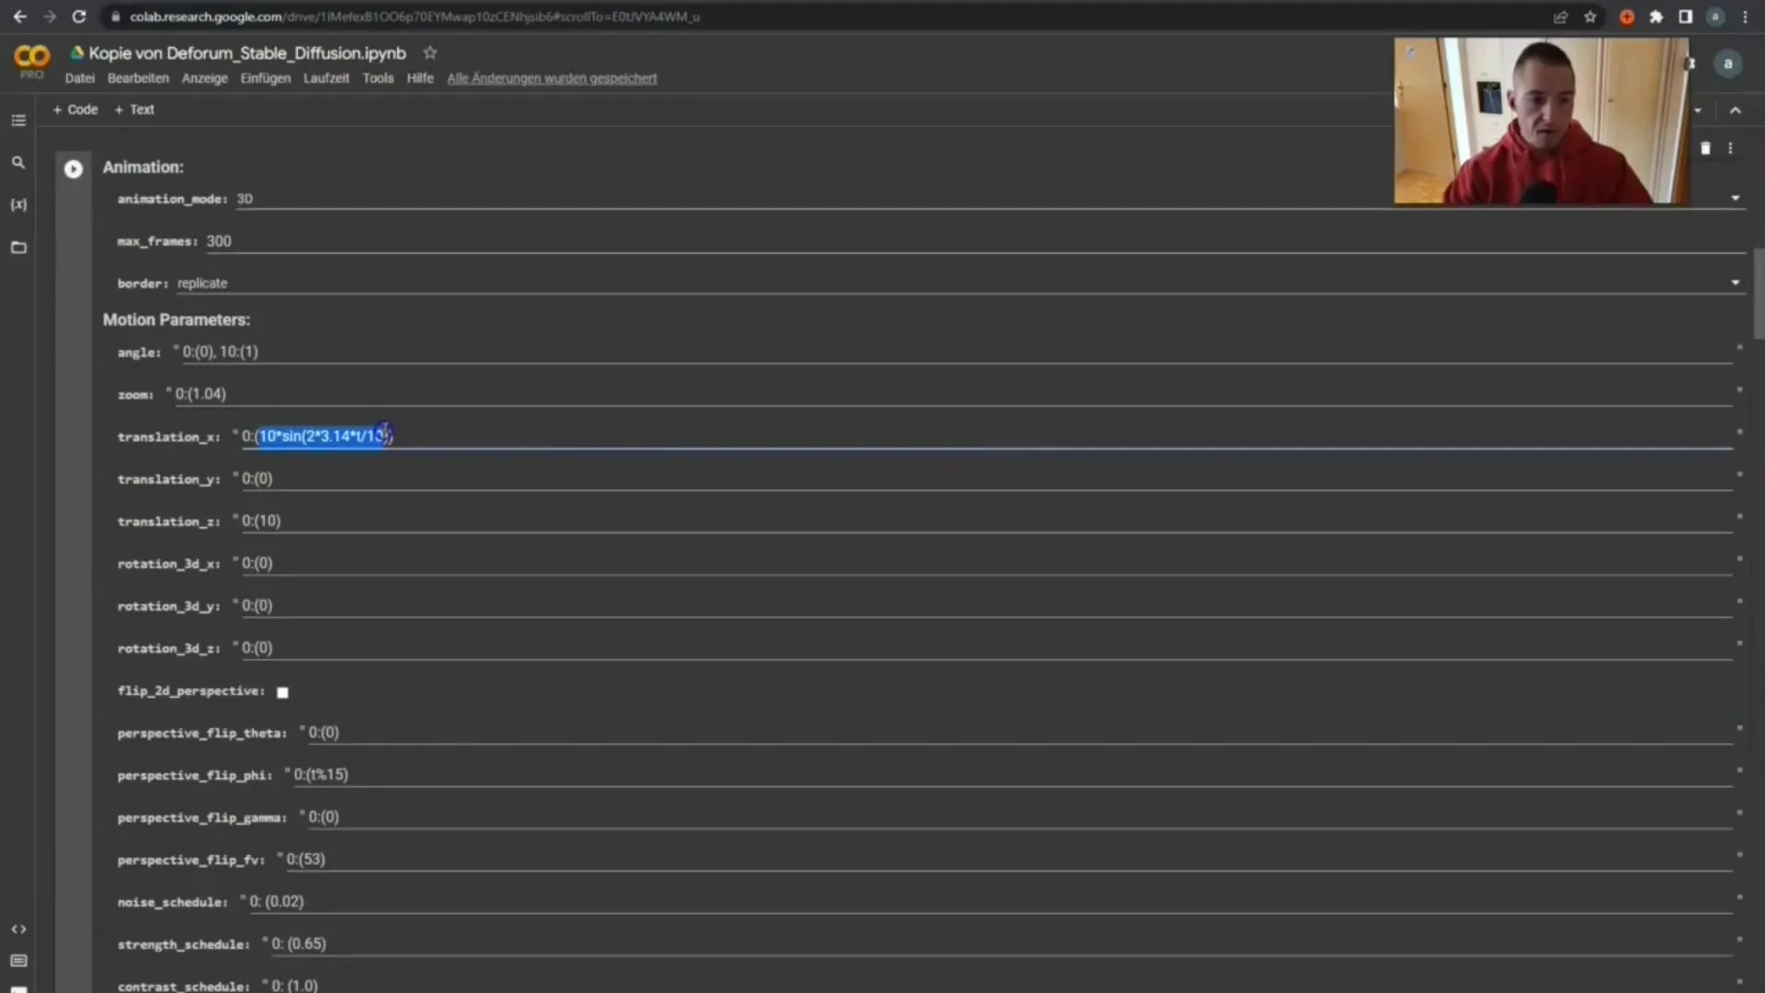
Task: Open the Einfügen menu
Action: (266, 77)
